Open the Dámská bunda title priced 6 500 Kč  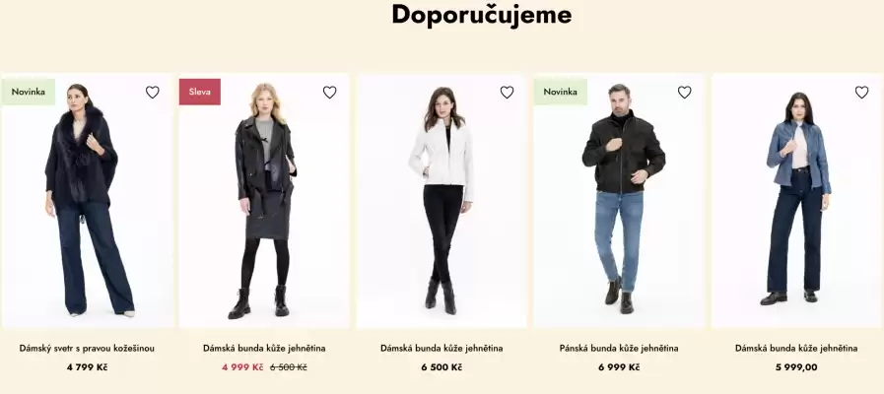coord(442,349)
